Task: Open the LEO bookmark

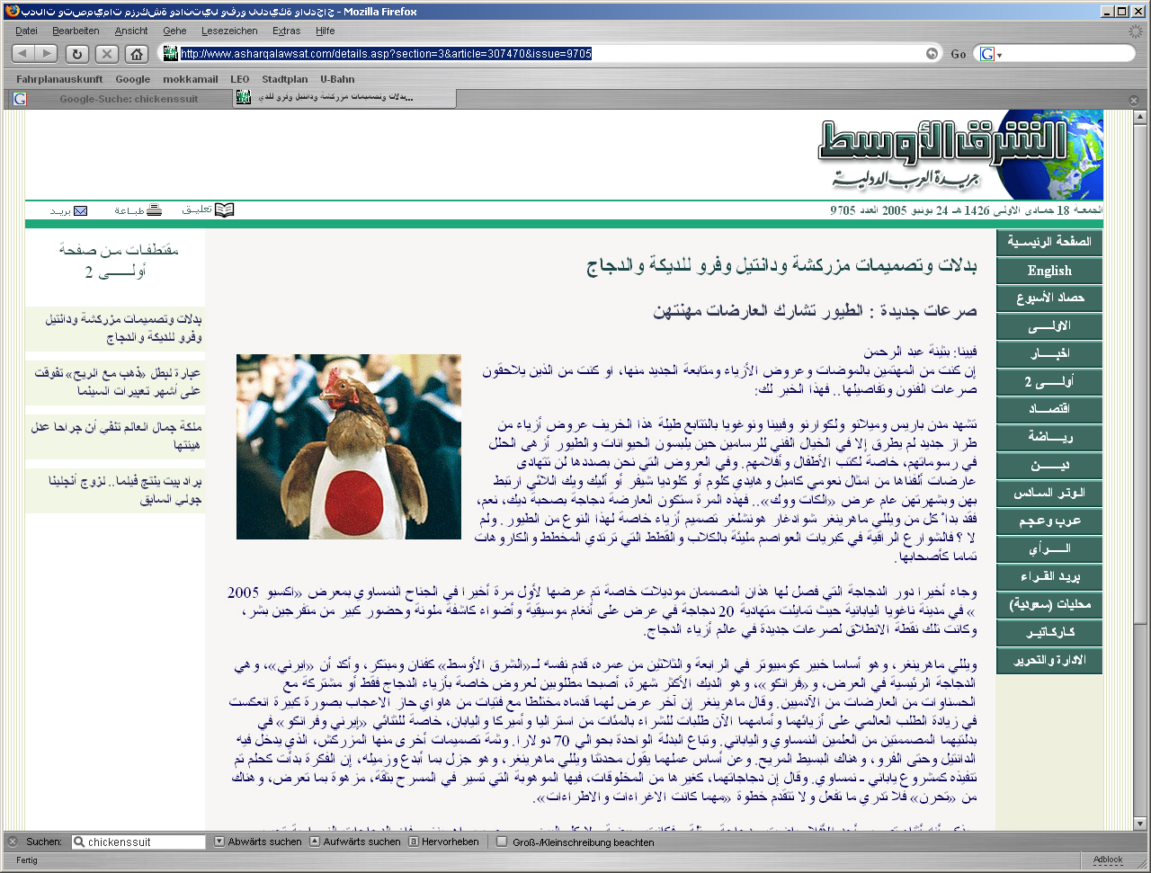Action: (x=240, y=79)
